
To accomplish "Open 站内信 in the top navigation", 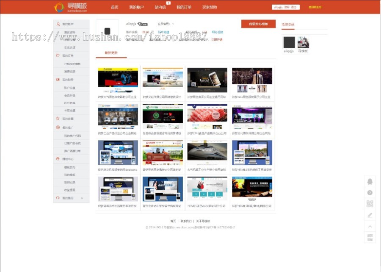I will click(x=160, y=7).
